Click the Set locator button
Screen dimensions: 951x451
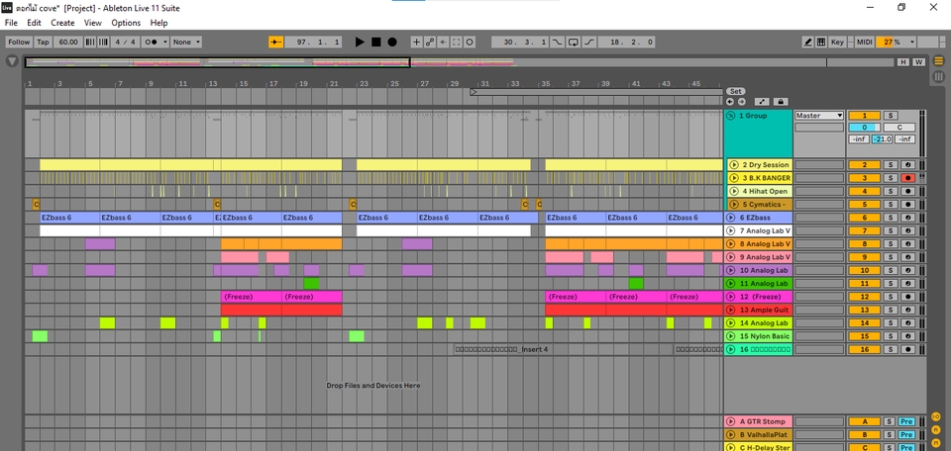click(x=735, y=91)
